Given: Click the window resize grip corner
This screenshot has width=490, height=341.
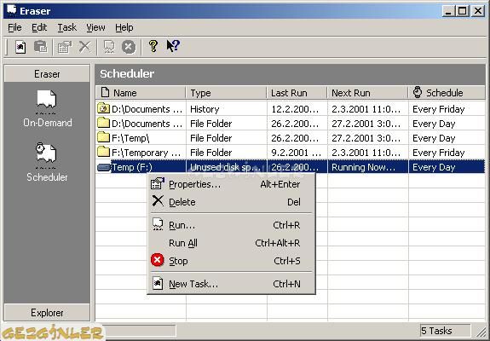Looking at the screenshot, I should 481,332.
